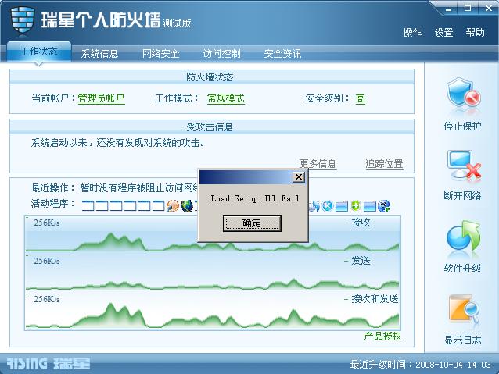
Task: Open the 设置 menu
Action: pos(444,33)
